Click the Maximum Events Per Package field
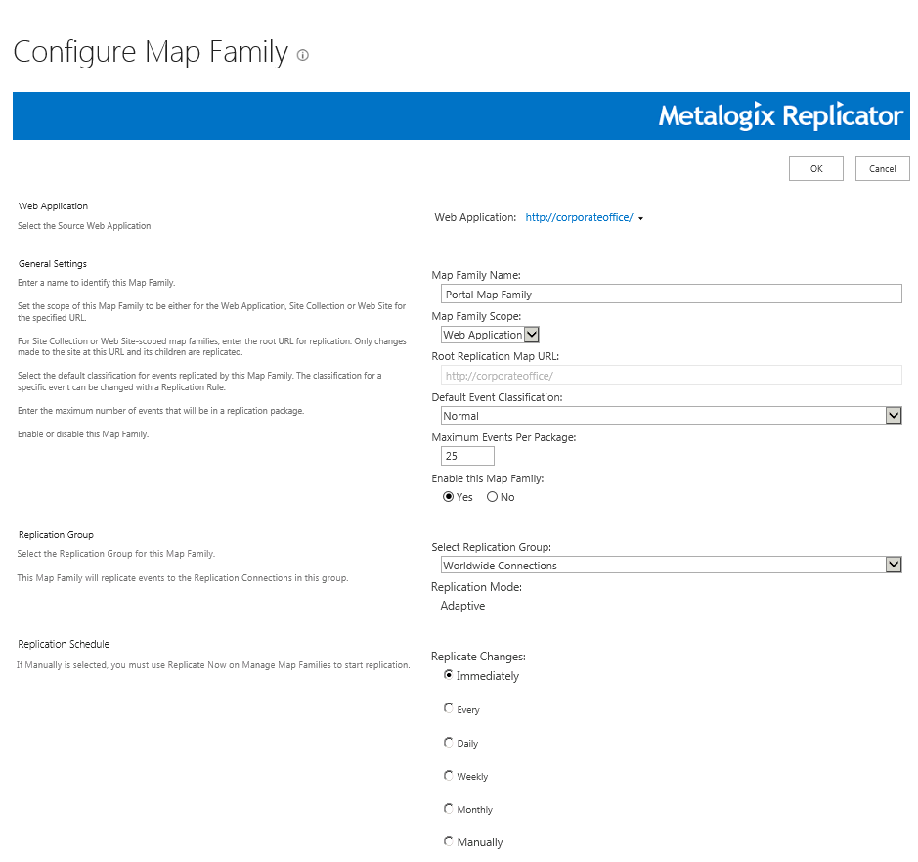This screenshot has width=918, height=862. tap(467, 456)
